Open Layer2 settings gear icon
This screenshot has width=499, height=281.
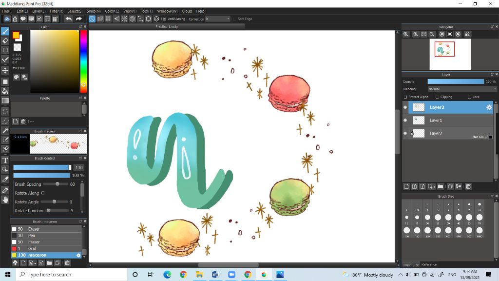coord(489,107)
